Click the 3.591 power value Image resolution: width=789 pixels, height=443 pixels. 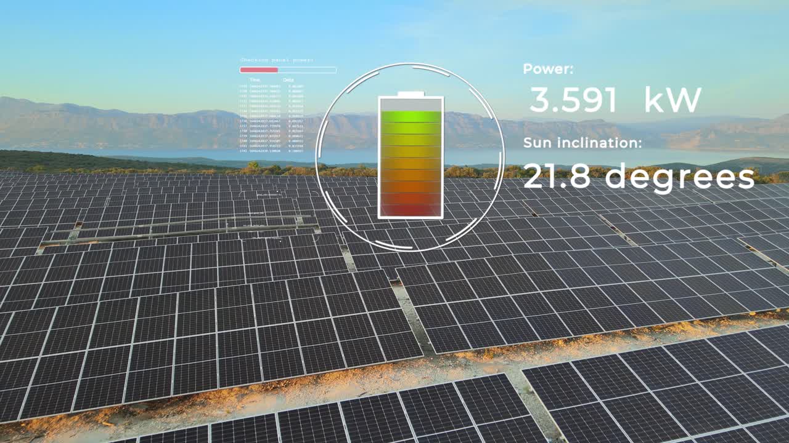[573, 100]
